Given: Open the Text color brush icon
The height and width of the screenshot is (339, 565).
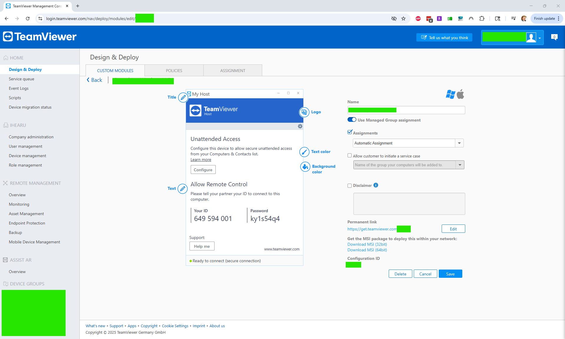Looking at the screenshot, I should pos(304,152).
